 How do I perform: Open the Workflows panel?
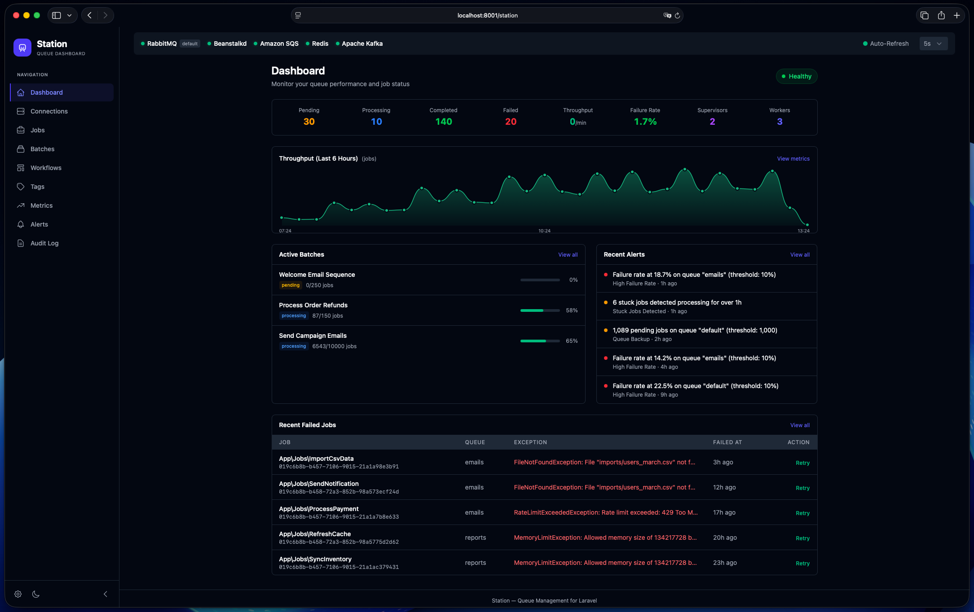point(46,168)
